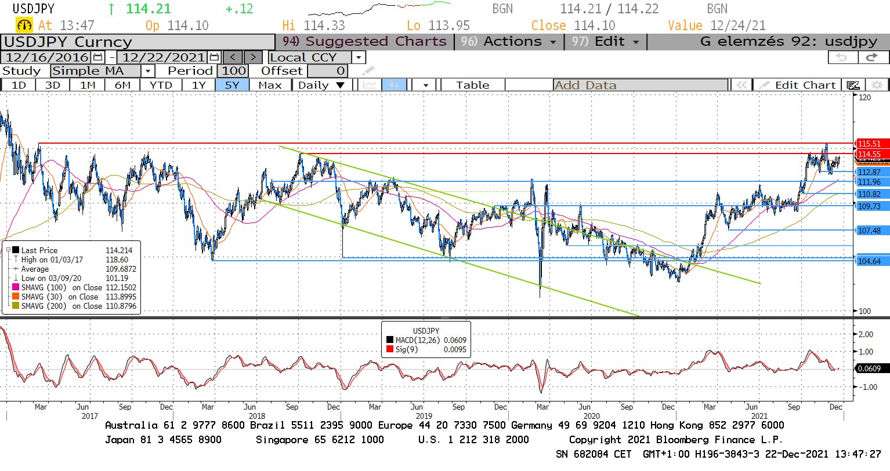This screenshot has width=890, height=471.
Task: Click the end date field 12/22/2021
Action: [x=163, y=57]
